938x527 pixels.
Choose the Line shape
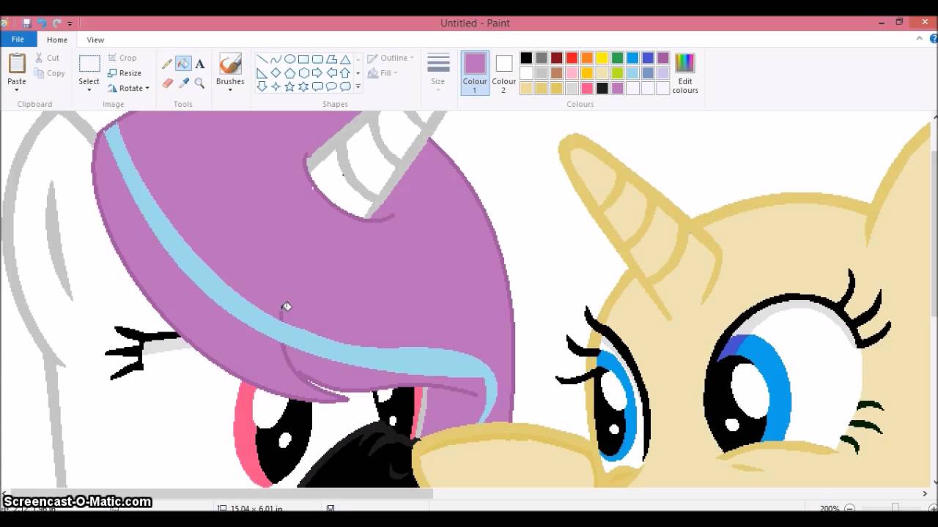[262, 59]
